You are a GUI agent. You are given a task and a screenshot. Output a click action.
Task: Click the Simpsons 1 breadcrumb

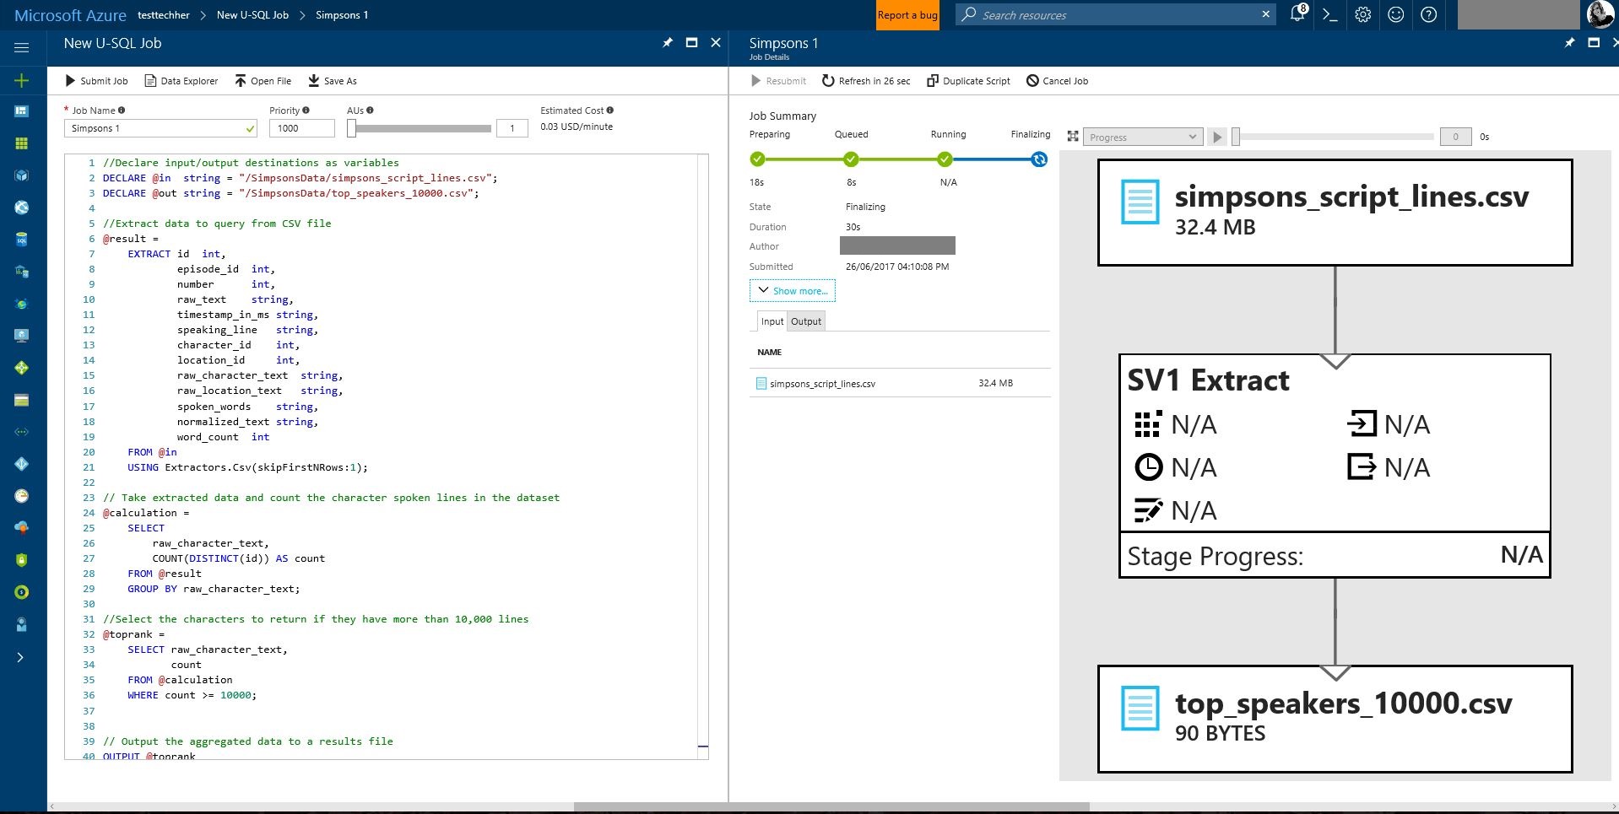tap(342, 15)
